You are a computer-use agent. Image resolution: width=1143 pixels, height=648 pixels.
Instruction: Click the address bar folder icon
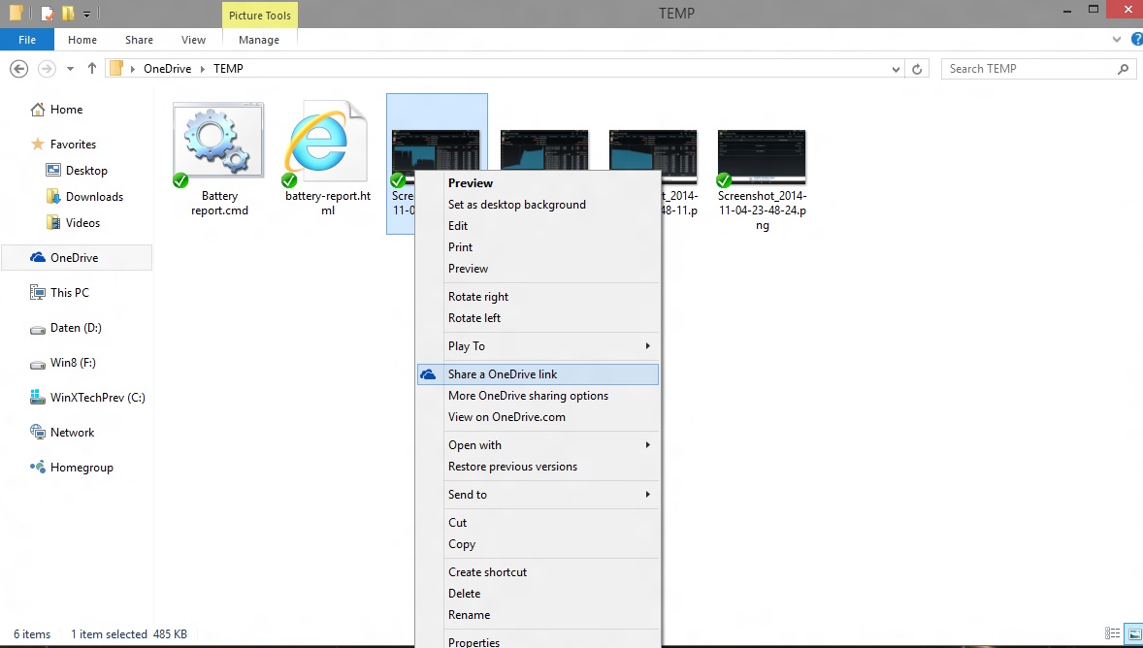[115, 69]
